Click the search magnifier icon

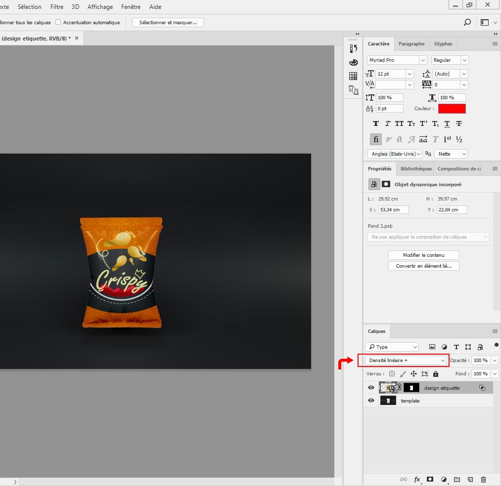[467, 22]
